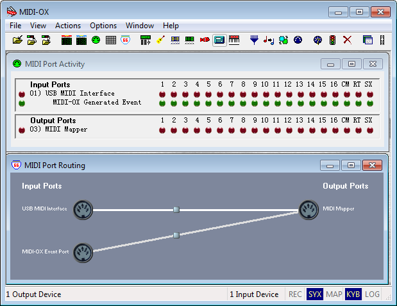Click the music notes transpose toolbar icon
The image size is (397, 306).
(x=268, y=40)
